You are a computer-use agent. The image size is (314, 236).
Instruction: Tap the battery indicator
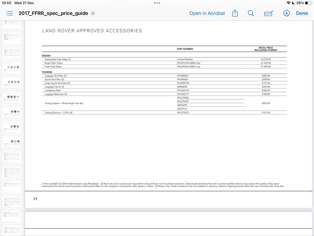click(309, 3)
